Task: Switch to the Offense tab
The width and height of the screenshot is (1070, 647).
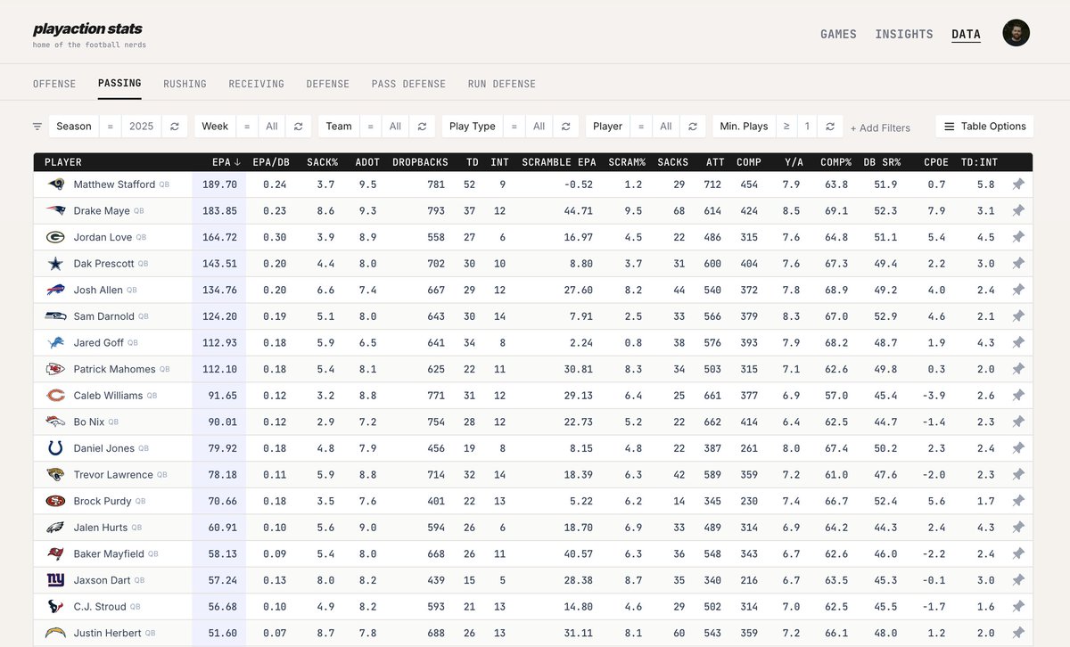Action: tap(54, 84)
